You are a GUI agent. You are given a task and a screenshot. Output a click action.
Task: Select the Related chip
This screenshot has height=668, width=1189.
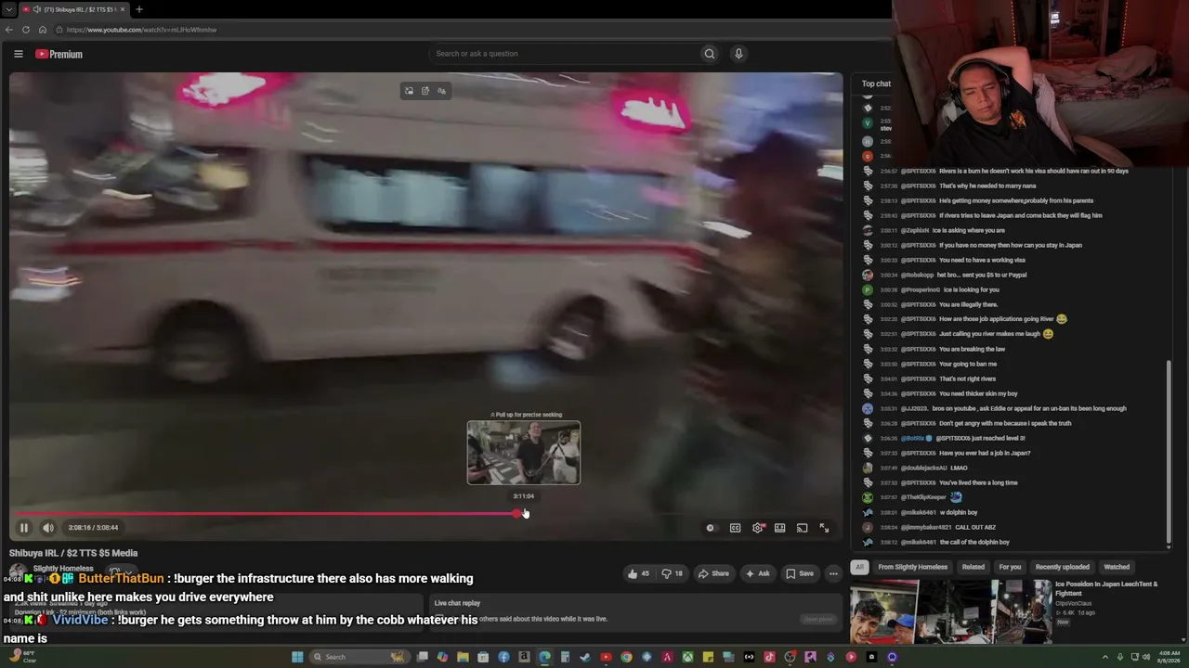point(973,567)
